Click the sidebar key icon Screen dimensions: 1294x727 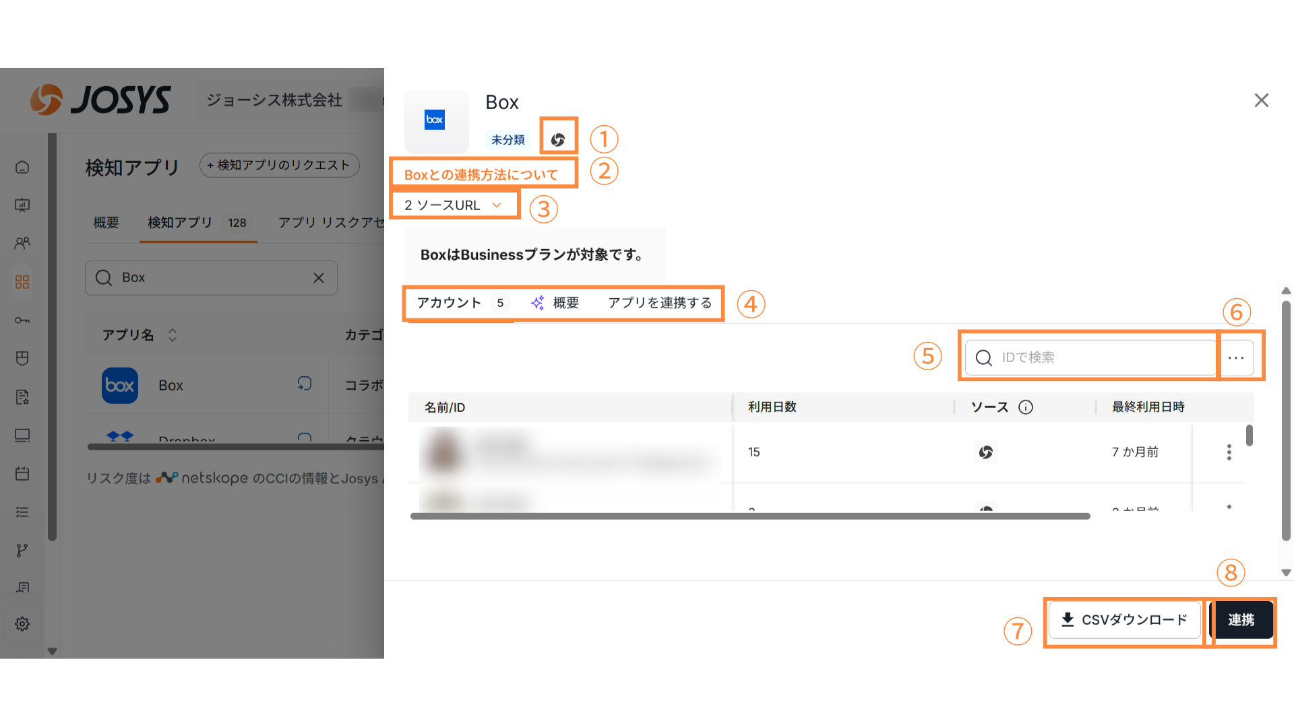[x=22, y=320]
